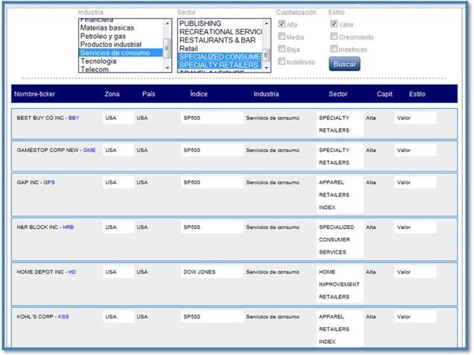Viewport: 474px width, 355px height.
Task: Enable the Baja capitalization checkbox
Action: (x=282, y=48)
